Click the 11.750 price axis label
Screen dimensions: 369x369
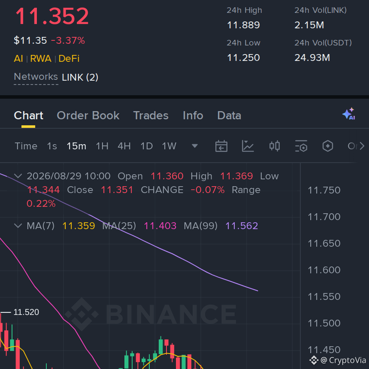(x=324, y=190)
